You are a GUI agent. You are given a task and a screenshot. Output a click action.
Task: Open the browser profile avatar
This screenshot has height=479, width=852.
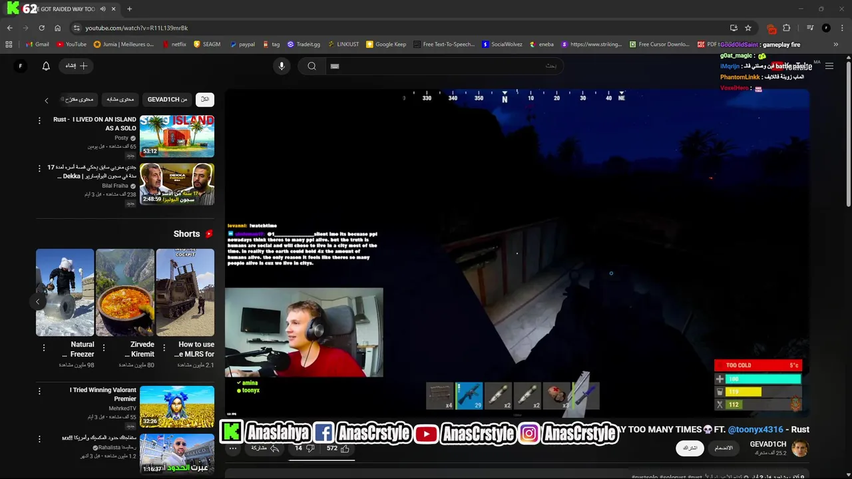coord(826,28)
